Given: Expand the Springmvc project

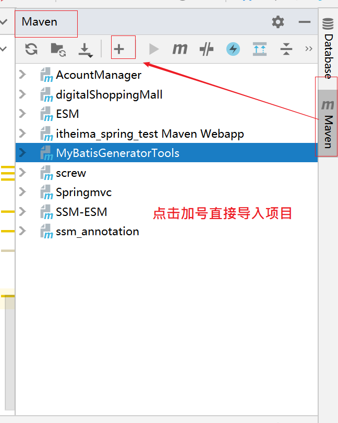Looking at the screenshot, I should [22, 192].
